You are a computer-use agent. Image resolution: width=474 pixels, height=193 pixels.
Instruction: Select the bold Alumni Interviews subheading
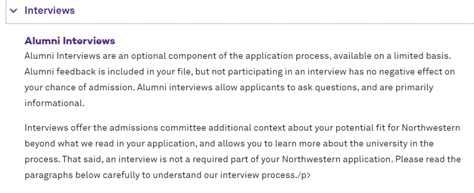click(x=70, y=41)
